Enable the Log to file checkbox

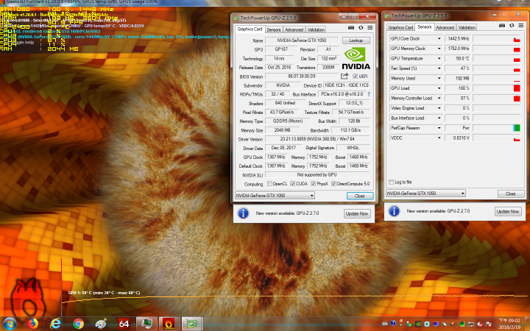tap(391, 182)
